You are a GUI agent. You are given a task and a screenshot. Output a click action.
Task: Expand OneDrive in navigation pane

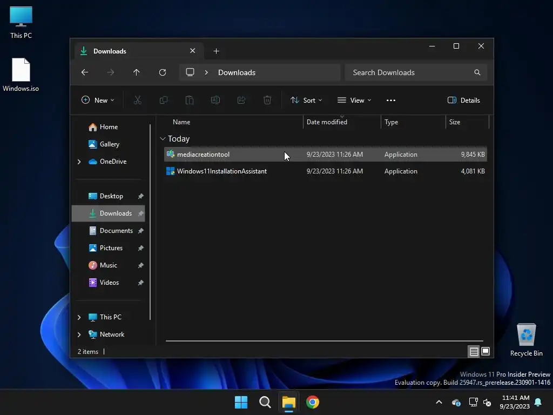pyautogui.click(x=79, y=162)
